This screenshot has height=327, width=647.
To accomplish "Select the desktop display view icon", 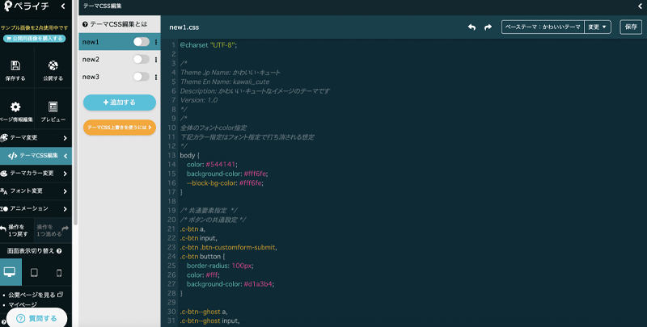I will pyautogui.click(x=10, y=273).
